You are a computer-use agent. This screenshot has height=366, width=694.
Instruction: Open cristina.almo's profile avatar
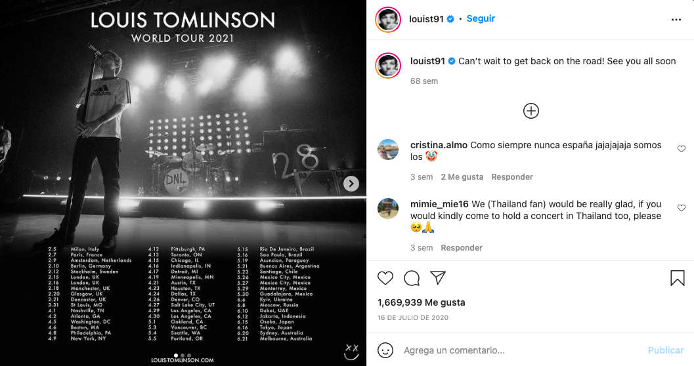pos(389,150)
